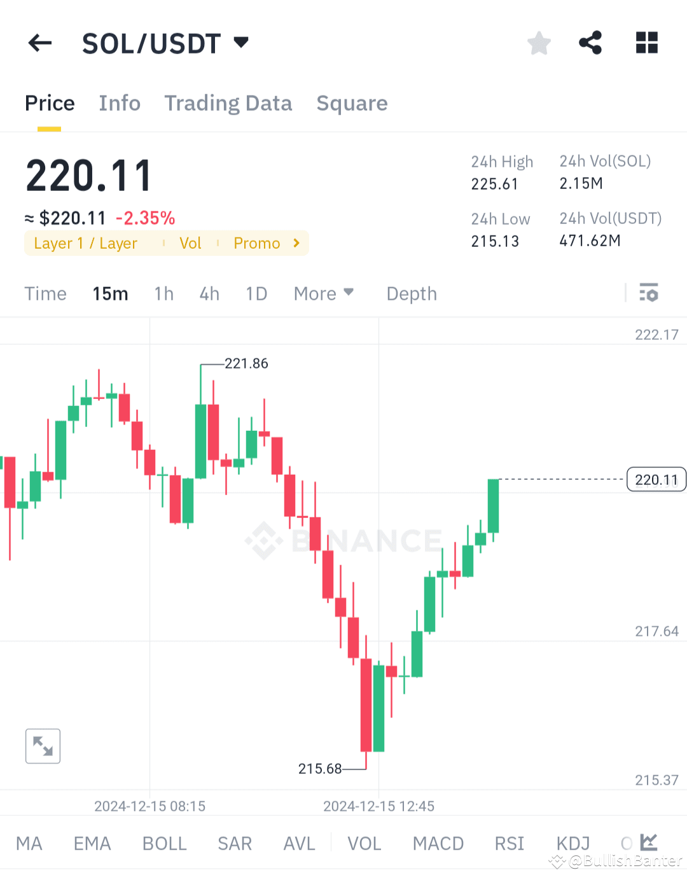Enable the SAR indicator

[x=235, y=843]
